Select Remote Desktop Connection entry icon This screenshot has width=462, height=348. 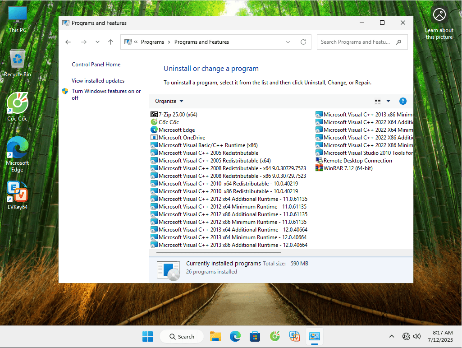319,160
